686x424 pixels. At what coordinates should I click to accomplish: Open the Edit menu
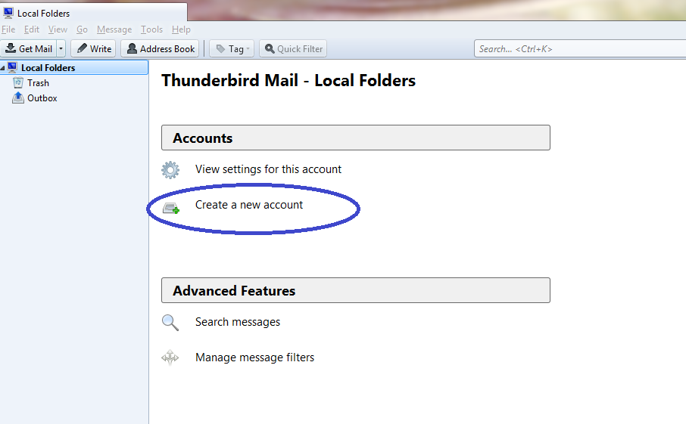point(32,29)
